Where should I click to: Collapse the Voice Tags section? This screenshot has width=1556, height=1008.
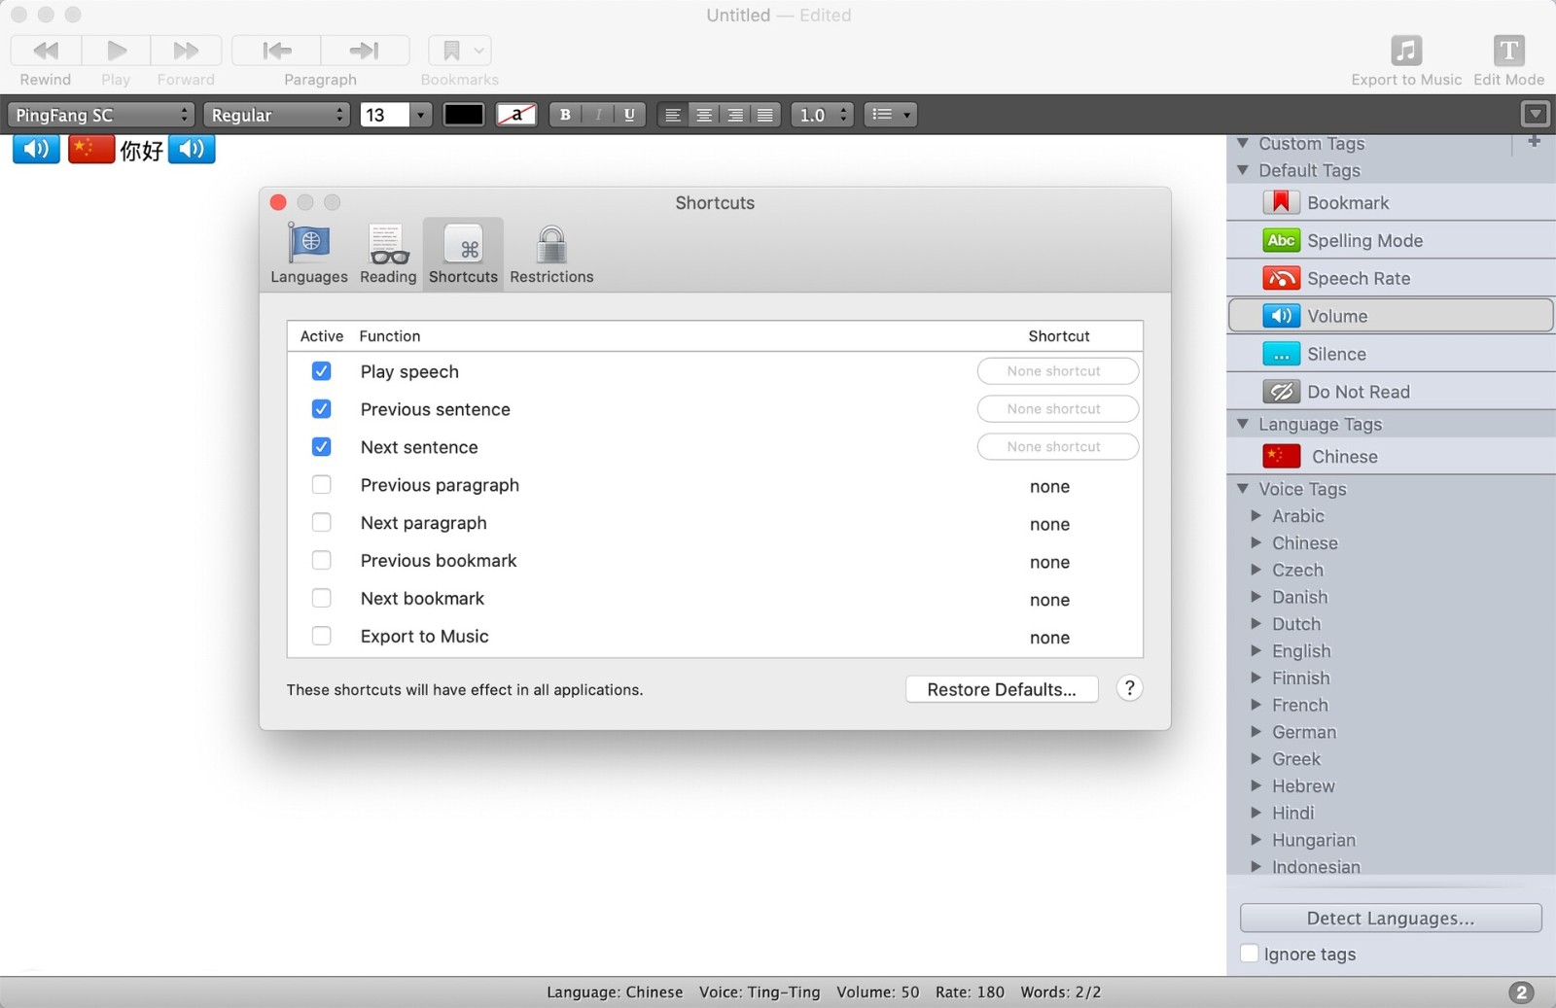(1243, 489)
